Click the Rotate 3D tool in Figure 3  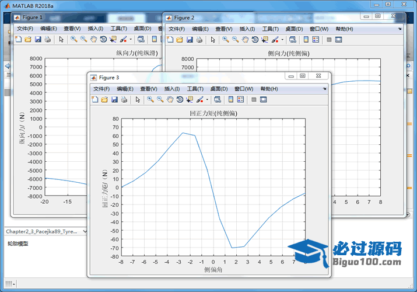tap(180, 100)
